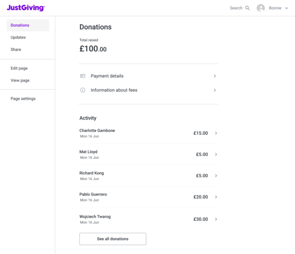Open Page settings in sidebar
The width and height of the screenshot is (295, 254).
23,99
